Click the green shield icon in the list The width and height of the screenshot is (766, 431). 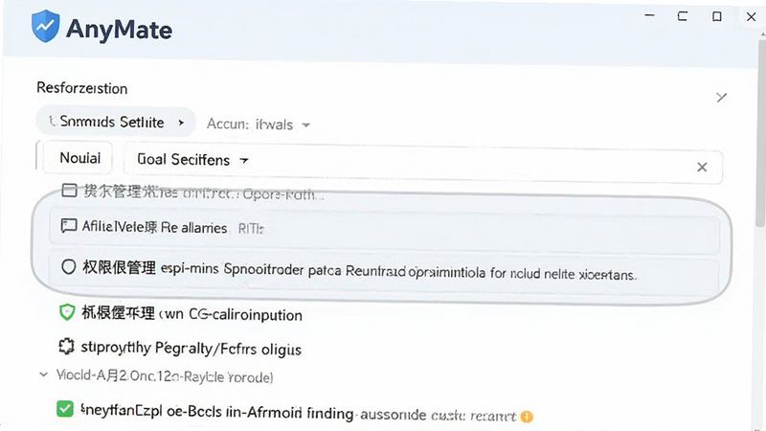(x=67, y=312)
